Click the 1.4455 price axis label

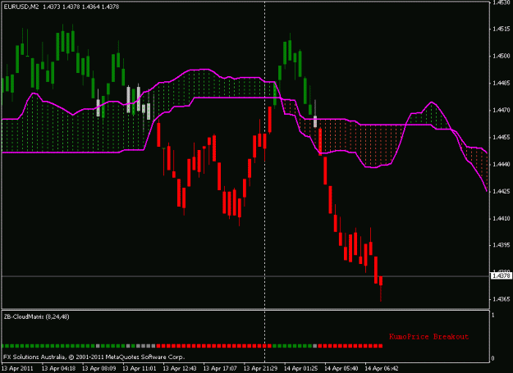pyautogui.click(x=501, y=138)
